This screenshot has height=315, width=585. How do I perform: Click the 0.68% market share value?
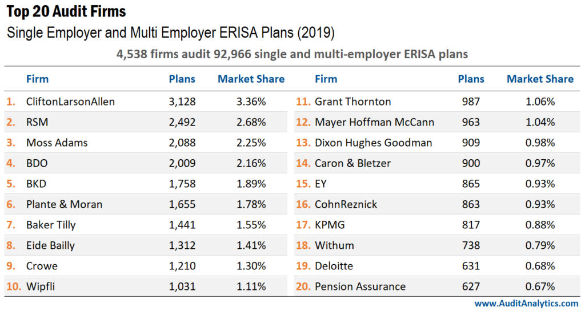(x=540, y=266)
